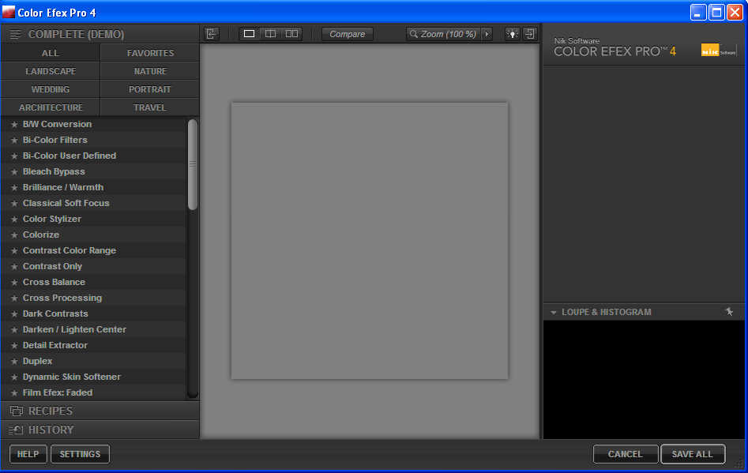The height and width of the screenshot is (473, 748).
Task: Favorite the Detail Extractor star
Action: click(x=14, y=346)
